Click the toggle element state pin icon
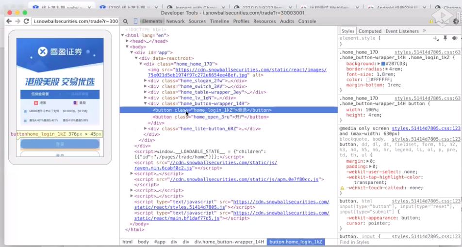Viewport: 462px width, 247px height. [x=445, y=38]
